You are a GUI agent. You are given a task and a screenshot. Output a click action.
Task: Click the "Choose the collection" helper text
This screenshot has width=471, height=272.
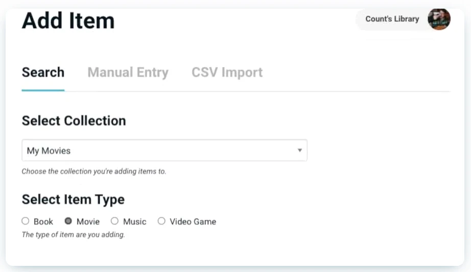[x=93, y=172]
